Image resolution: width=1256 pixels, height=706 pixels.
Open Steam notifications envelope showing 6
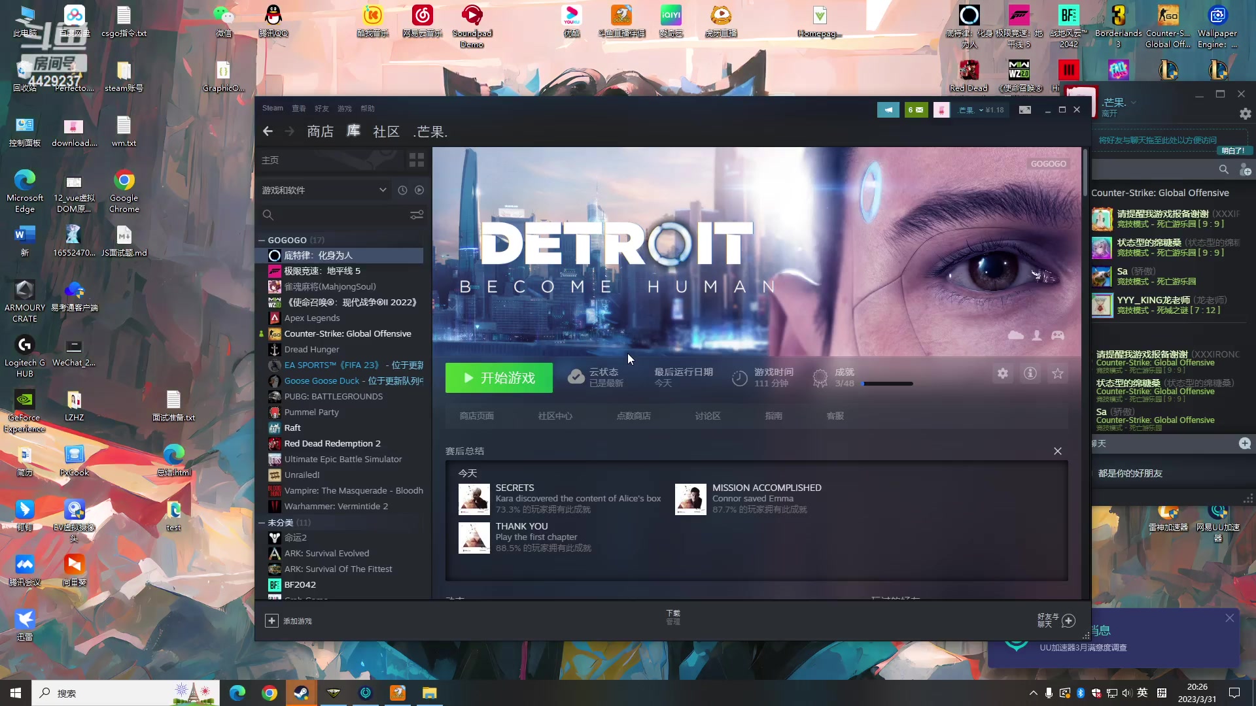[x=916, y=110]
